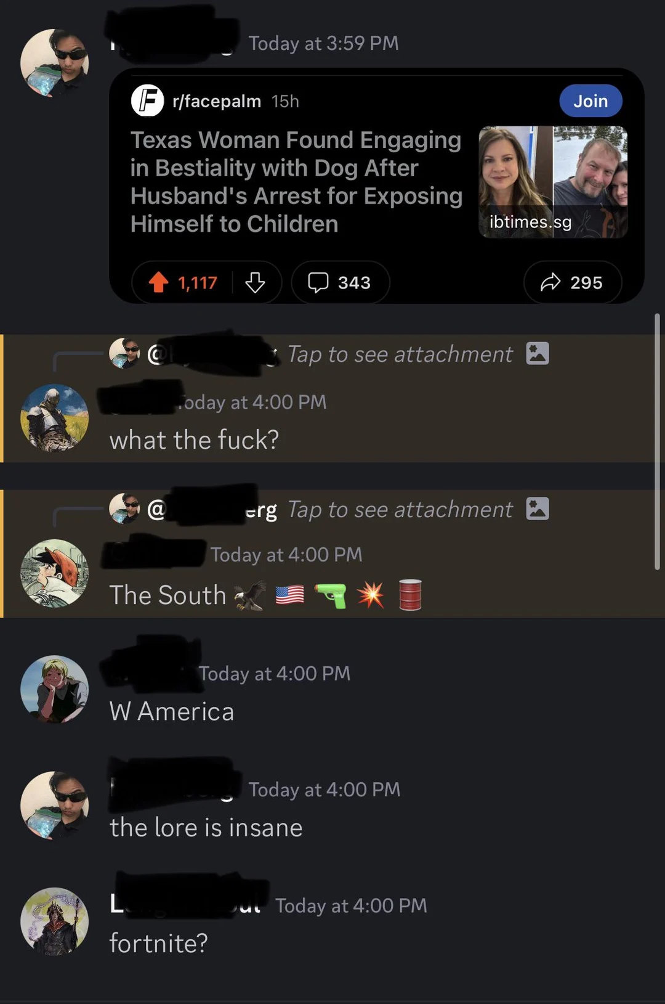Join the r/facepalm community
Screen dimensions: 665x1004
pyautogui.click(x=590, y=100)
